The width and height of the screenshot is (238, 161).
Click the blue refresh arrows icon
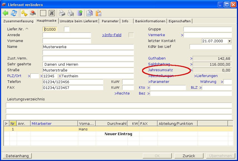pyautogui.click(x=14, y=13)
